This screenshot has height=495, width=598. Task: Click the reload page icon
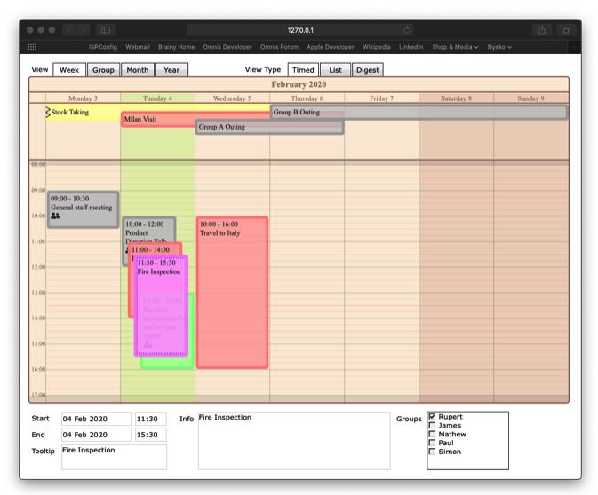click(x=407, y=29)
